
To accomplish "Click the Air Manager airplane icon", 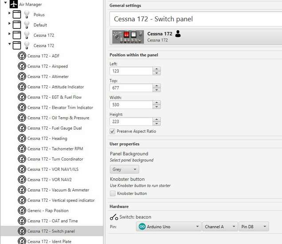I will pyautogui.click(x=14, y=4).
